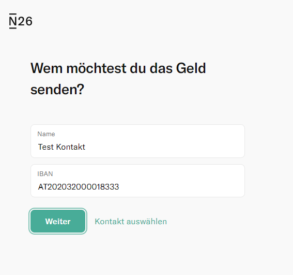Continue with the green Weiter button
Screen dimensions: 293x275
(58, 221)
